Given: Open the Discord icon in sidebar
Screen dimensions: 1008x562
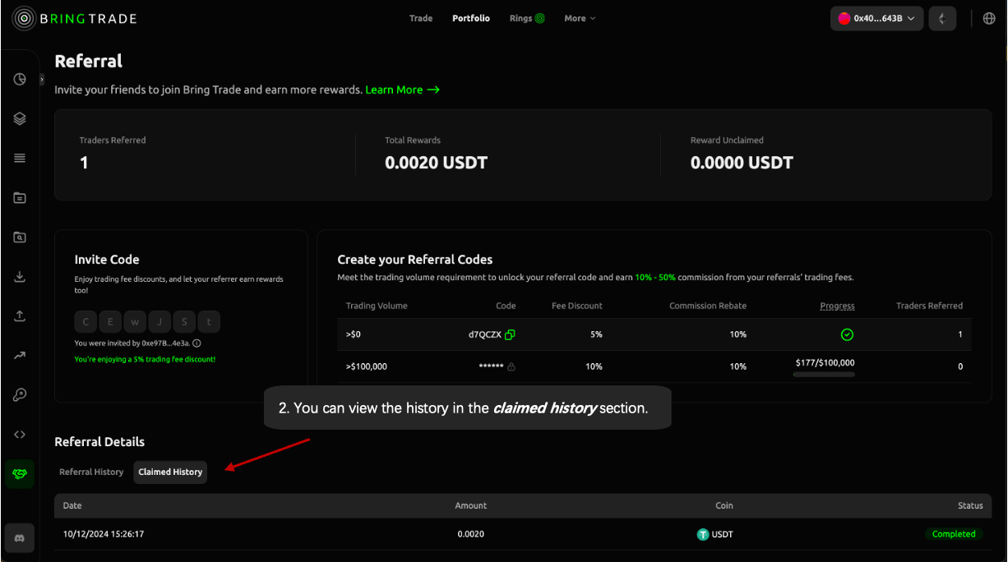Looking at the screenshot, I should 20,538.
